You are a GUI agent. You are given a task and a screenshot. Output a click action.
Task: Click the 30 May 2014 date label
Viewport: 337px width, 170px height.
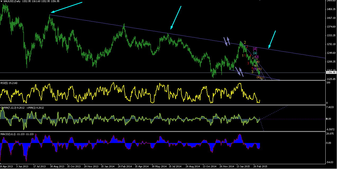coord(159,167)
